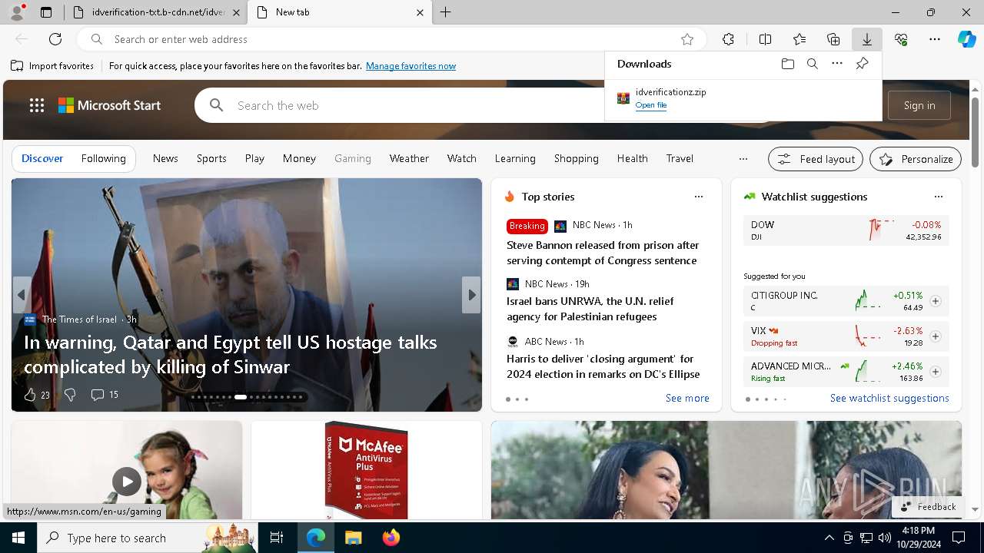Open Browser essentials heart icon
984x553 pixels.
[x=901, y=39]
